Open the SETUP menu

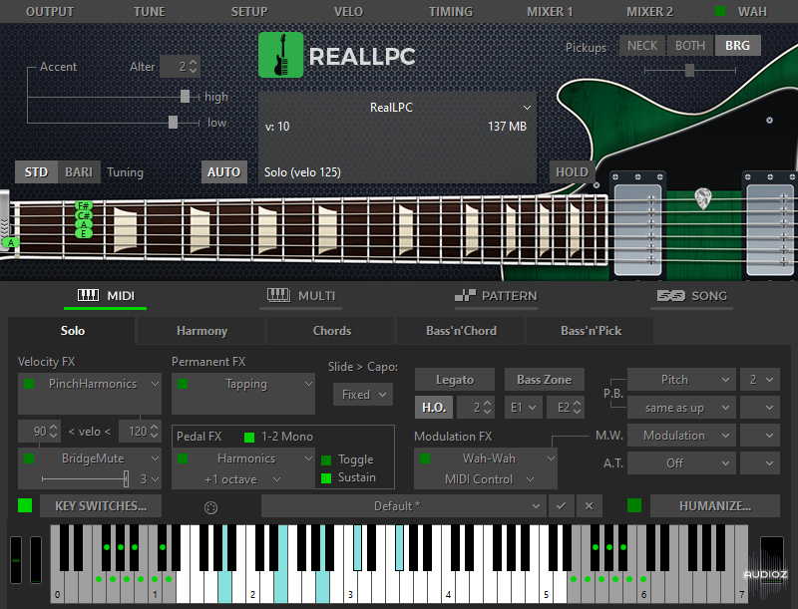(x=248, y=11)
